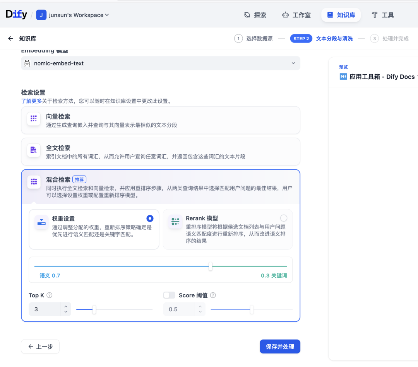Select the Rerank 模型 radio button
The width and height of the screenshot is (418, 367).
(x=284, y=217)
